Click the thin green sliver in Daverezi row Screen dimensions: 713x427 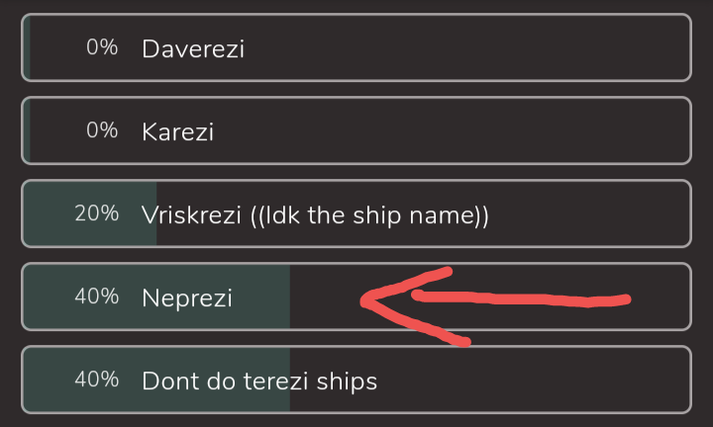click(x=27, y=47)
